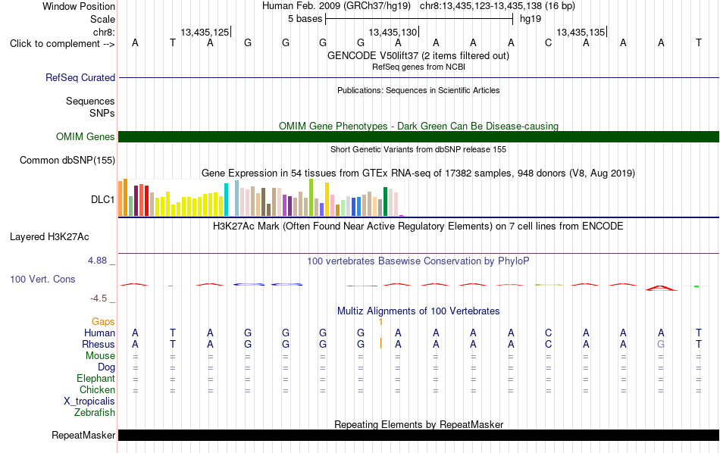Image resolution: width=720 pixels, height=453 pixels.
Task: Click 'Multiz Alignments of 100 Vertebrates' title
Action: pyautogui.click(x=418, y=311)
